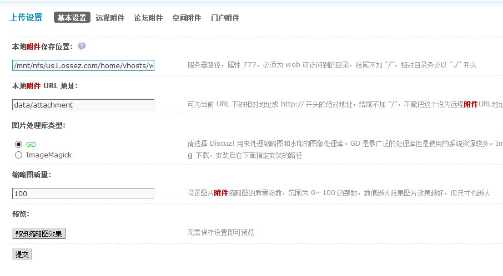
Task: Open the help tooltip icon beside 本地附件保存位置
Action: pyautogui.click(x=82, y=47)
